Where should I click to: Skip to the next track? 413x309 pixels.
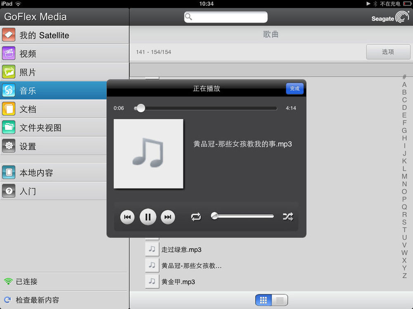(168, 217)
